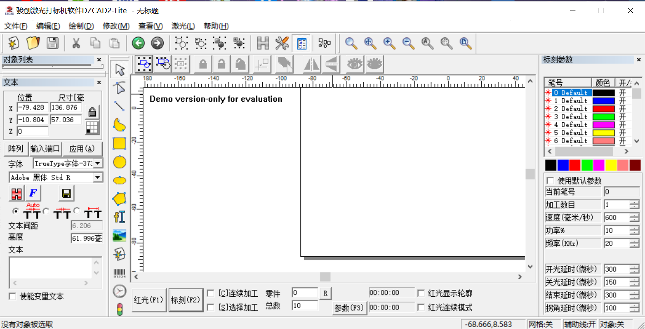Open Adobe 黑体 Std R font dropdown
The image size is (645, 329).
coord(98,178)
